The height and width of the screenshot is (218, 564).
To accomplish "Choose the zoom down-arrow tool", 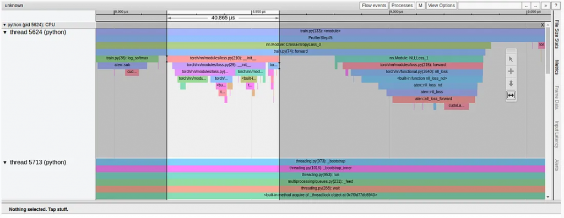I will [x=511, y=83].
